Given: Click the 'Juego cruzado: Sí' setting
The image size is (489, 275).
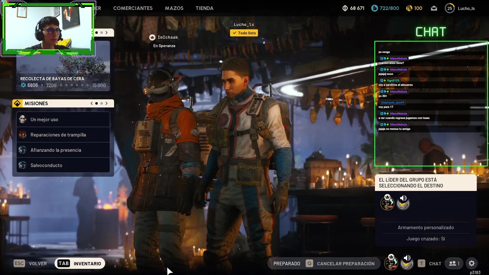Looking at the screenshot, I should point(426,239).
